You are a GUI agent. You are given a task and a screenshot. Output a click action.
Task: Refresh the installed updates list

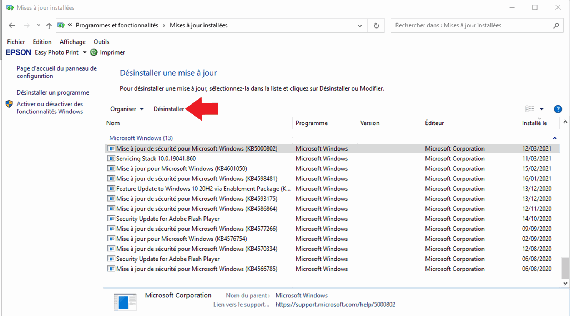point(376,26)
